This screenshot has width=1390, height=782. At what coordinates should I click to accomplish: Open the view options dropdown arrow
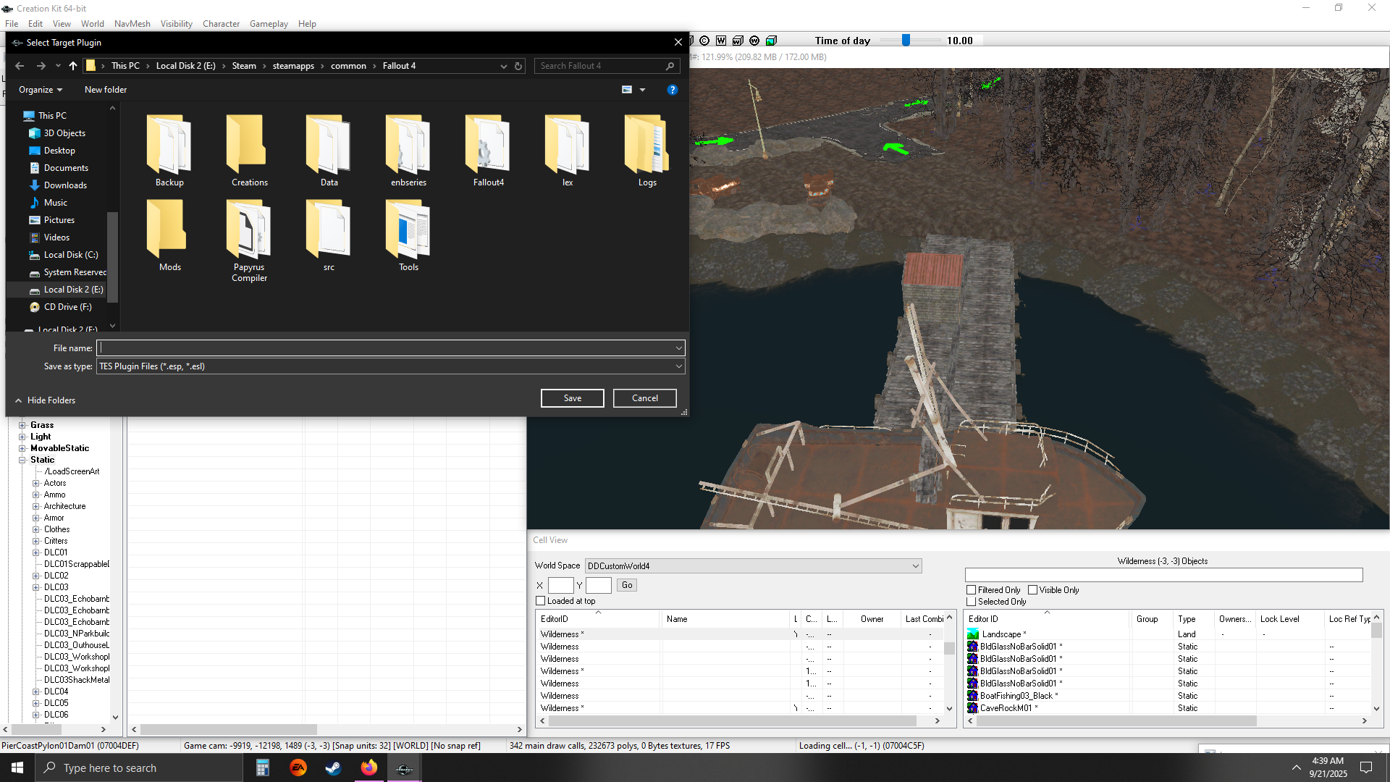(x=642, y=90)
